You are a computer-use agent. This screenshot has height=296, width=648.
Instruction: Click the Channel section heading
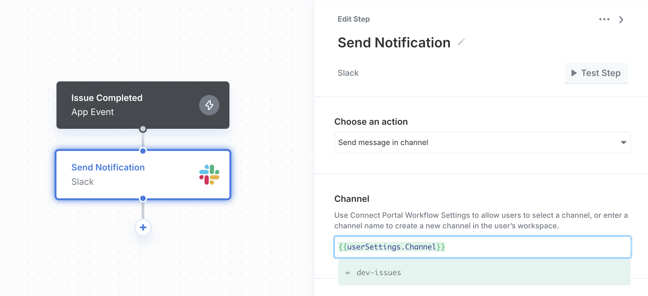(x=352, y=199)
